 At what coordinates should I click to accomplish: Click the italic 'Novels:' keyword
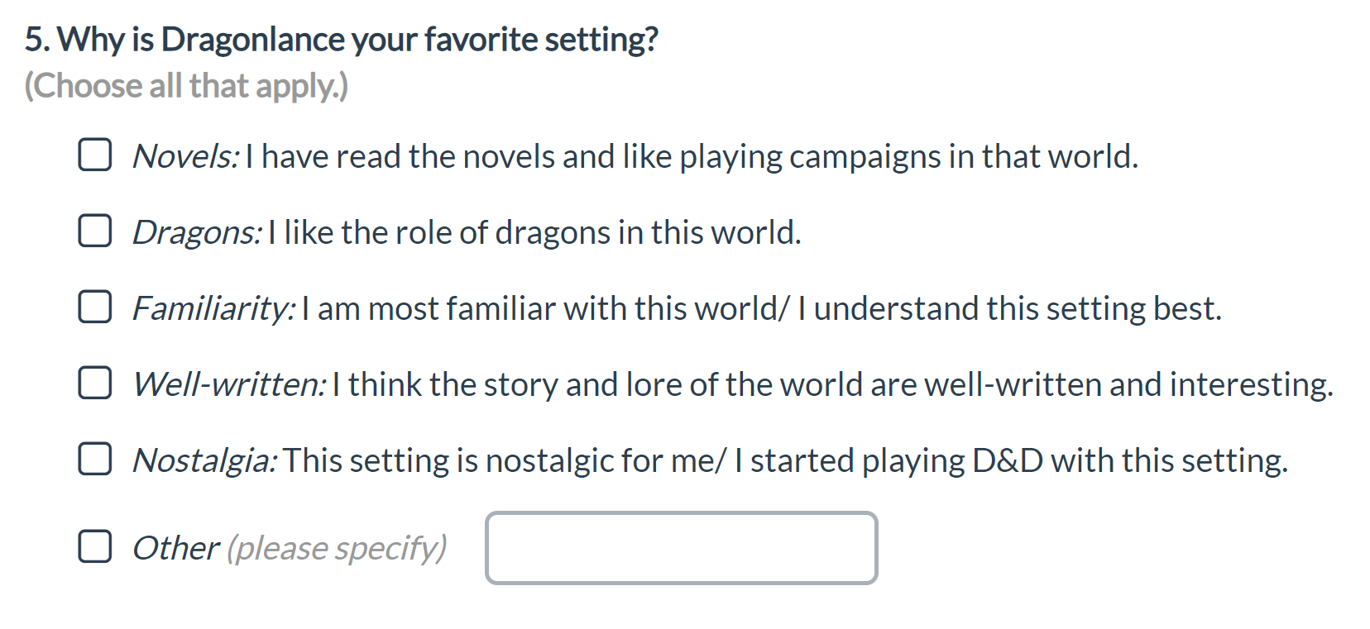pos(186,156)
